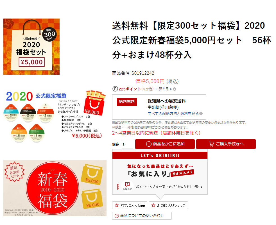276x225 pixels.
Task: Open the 内訳を見る points breakdown link
Action: (x=164, y=89)
